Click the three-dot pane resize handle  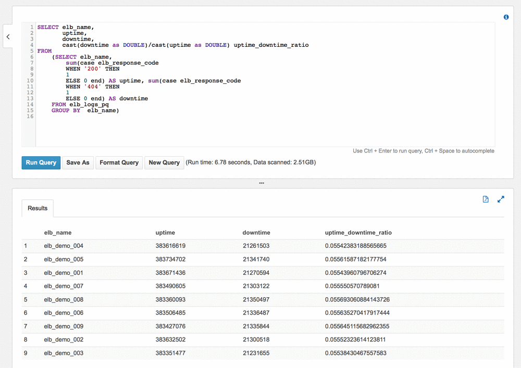click(262, 183)
